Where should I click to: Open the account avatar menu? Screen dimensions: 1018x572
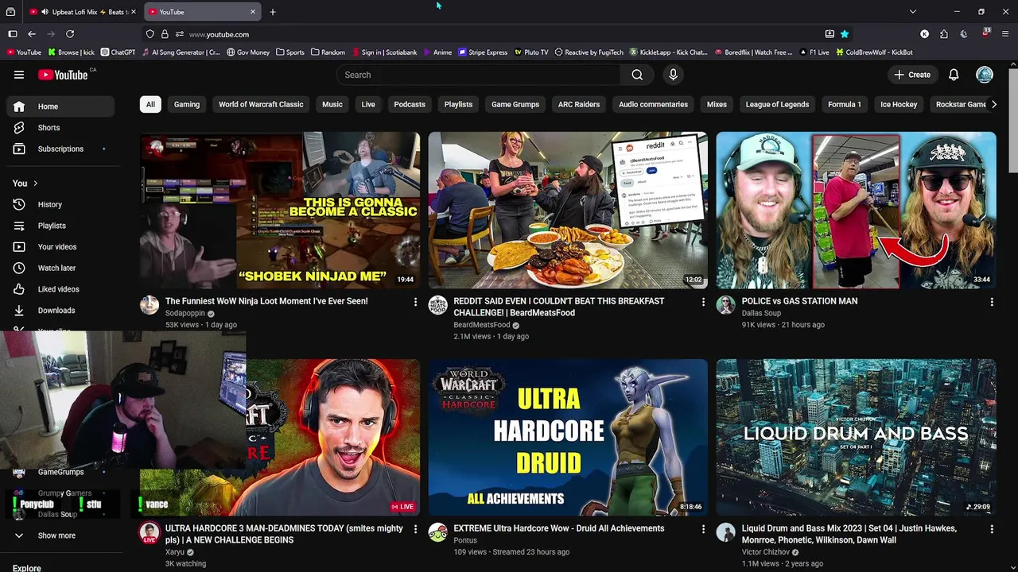(985, 75)
